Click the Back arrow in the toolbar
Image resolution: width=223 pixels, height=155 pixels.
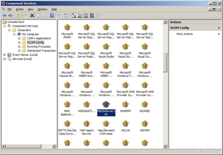(4, 15)
